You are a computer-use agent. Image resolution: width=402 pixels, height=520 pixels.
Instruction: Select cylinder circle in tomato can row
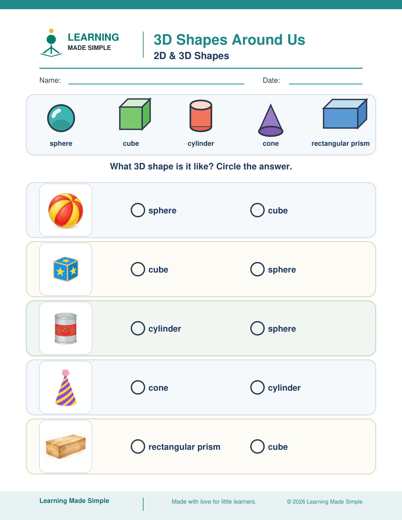138,328
